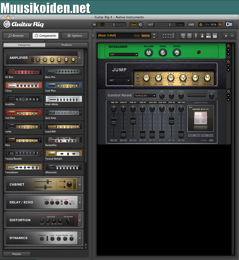Add the Ultrasonic amplifier

click(64, 169)
